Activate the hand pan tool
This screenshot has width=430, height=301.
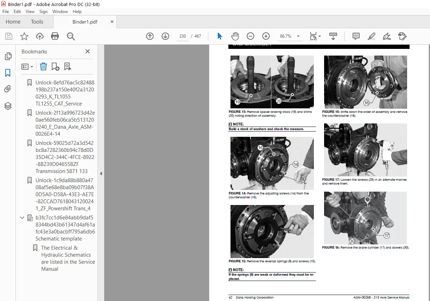(x=235, y=36)
